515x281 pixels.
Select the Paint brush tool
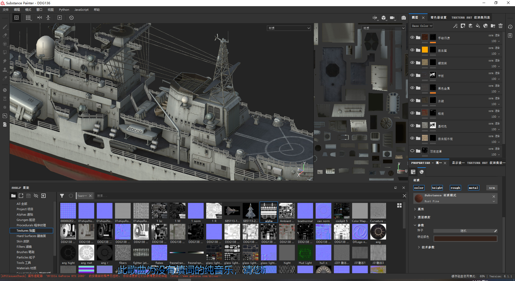(x=5, y=27)
